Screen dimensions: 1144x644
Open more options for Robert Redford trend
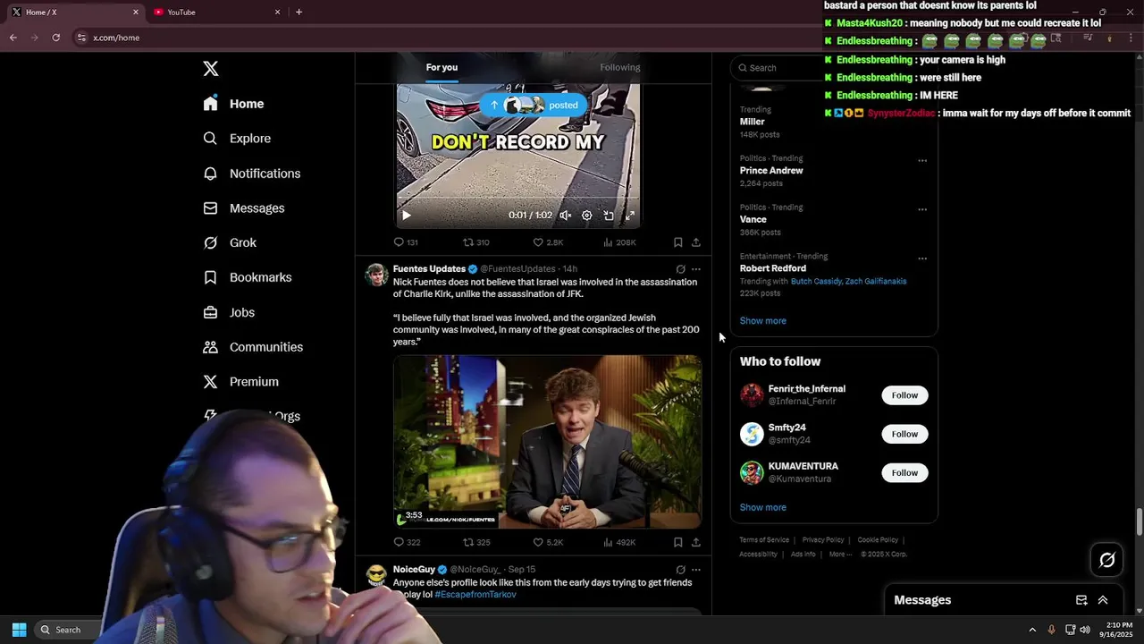pos(922,259)
